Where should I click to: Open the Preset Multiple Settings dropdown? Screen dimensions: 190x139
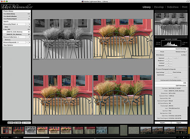pyautogui.click(x=181, y=52)
